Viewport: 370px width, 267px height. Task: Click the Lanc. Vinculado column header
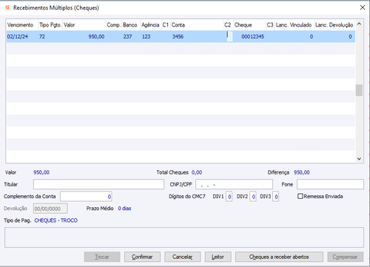(x=295, y=25)
